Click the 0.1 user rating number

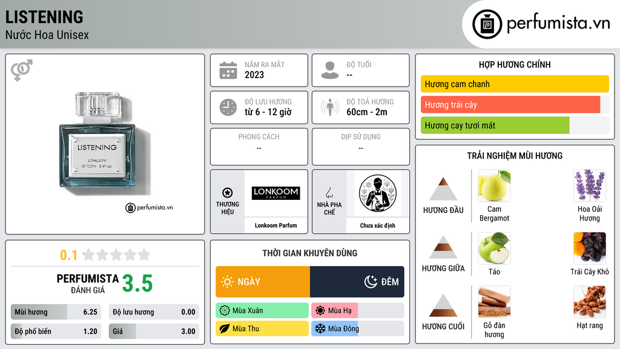click(68, 255)
